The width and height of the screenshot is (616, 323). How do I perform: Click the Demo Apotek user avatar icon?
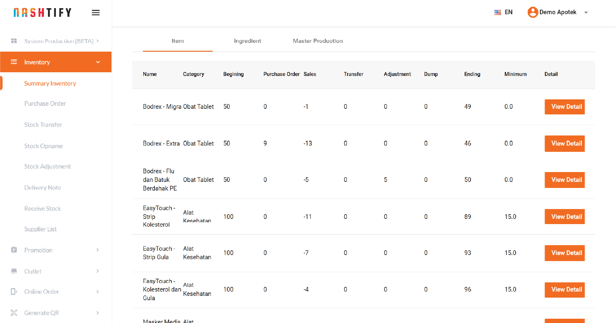532,12
